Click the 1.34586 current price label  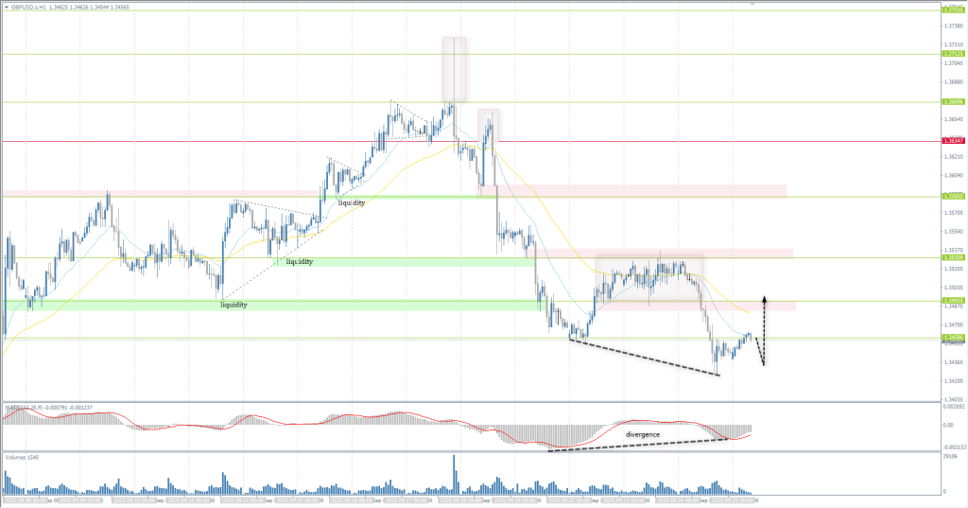point(953,338)
